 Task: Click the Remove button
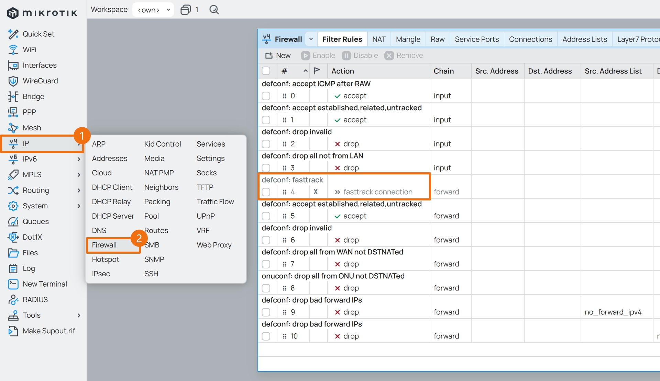point(404,56)
